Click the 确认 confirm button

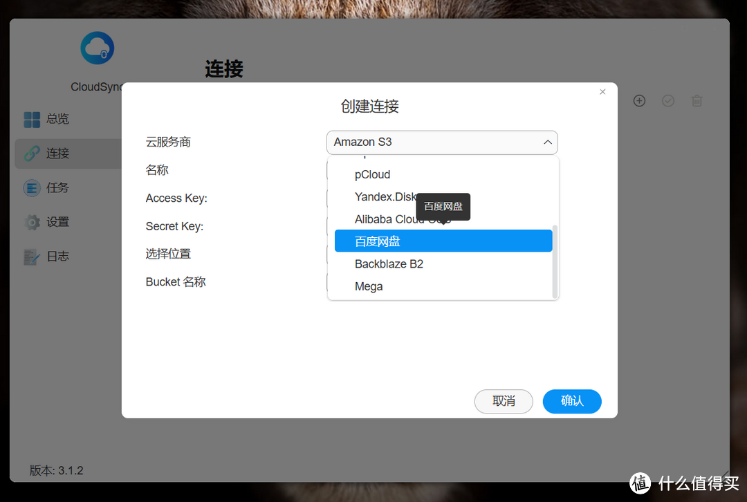coord(572,401)
